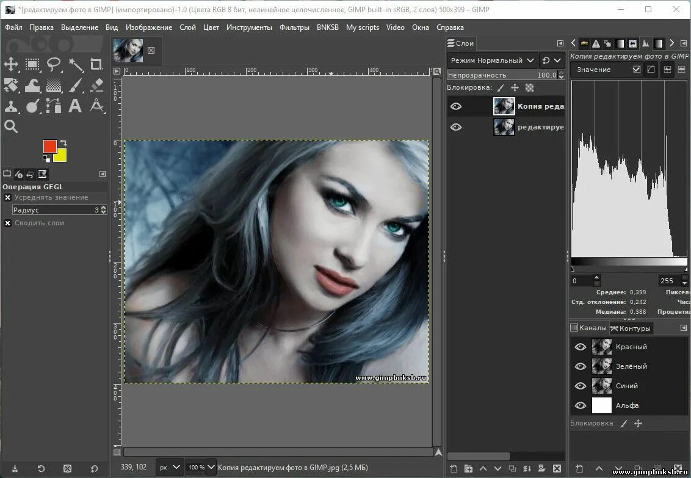The height and width of the screenshot is (478, 691).
Task: Switch to the Histogram dock tab
Action: (646, 43)
